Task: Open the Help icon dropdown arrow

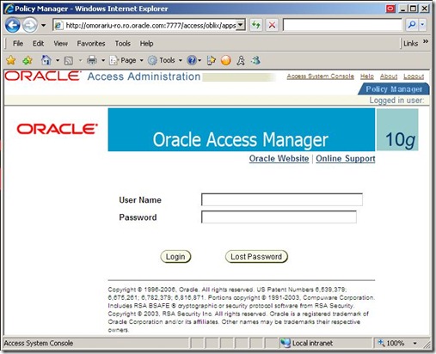Action: point(200,60)
